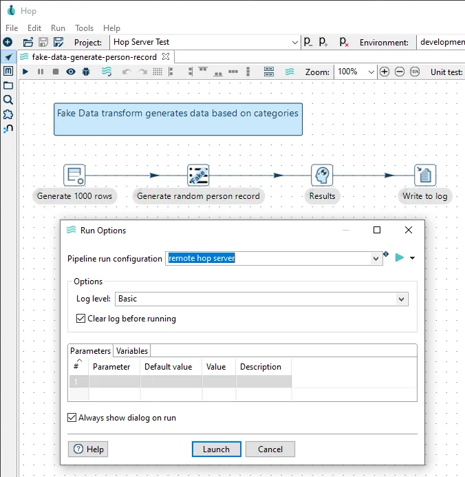Click the first row Parameter cell
The image size is (465, 477).
coord(114,381)
